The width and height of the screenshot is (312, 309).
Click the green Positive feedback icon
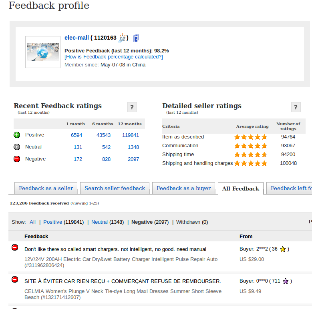(x=17, y=135)
